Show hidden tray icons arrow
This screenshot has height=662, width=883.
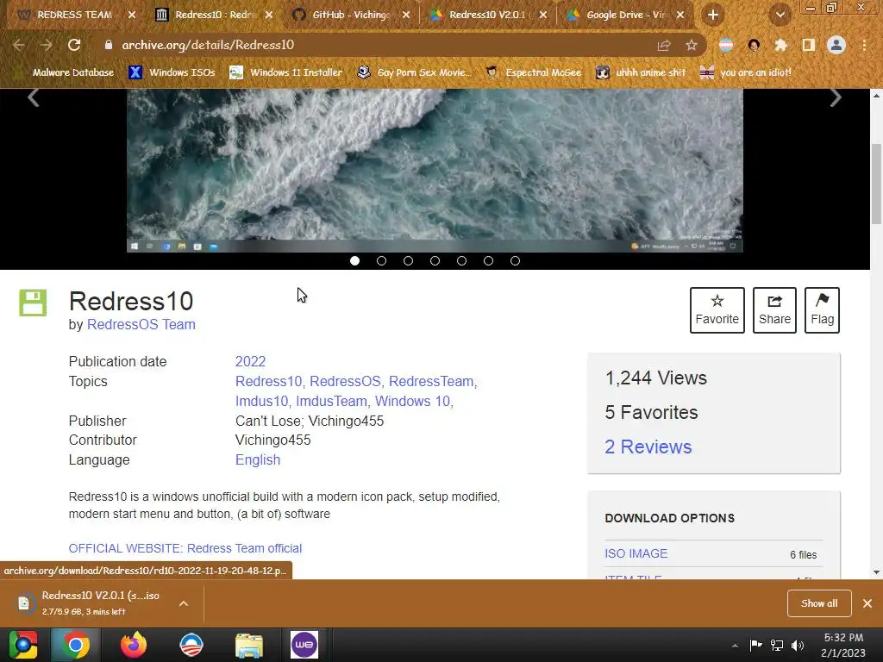[735, 646]
